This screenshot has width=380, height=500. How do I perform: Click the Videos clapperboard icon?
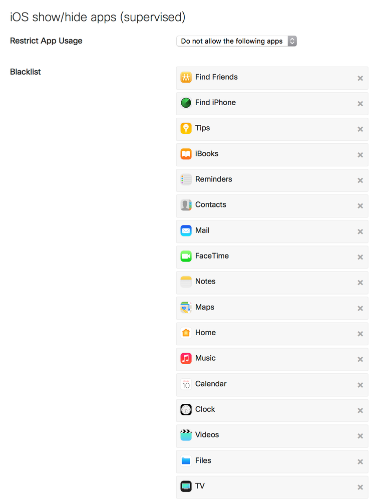186,435
